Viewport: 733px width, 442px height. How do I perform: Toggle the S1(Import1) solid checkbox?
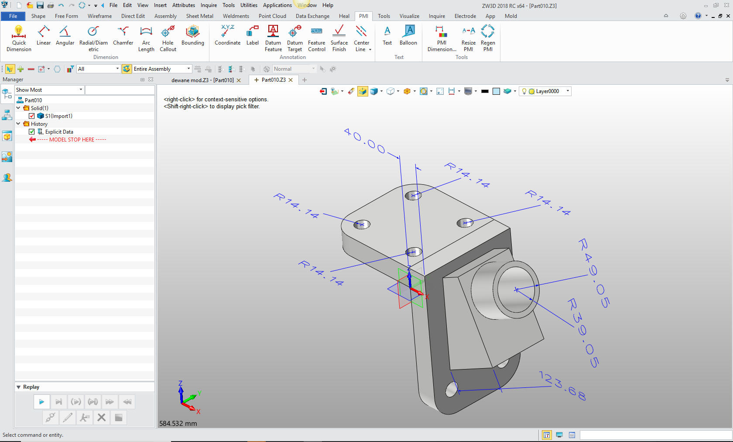pos(32,116)
